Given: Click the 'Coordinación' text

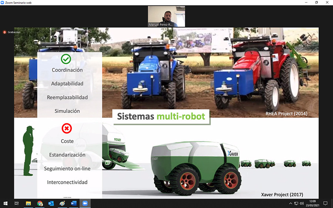Looking at the screenshot, I should pos(67,70).
